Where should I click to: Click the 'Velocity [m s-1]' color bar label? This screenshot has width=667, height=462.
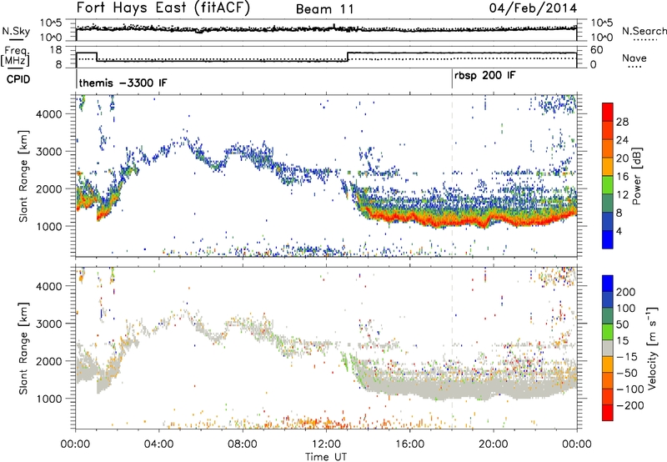[651, 348]
